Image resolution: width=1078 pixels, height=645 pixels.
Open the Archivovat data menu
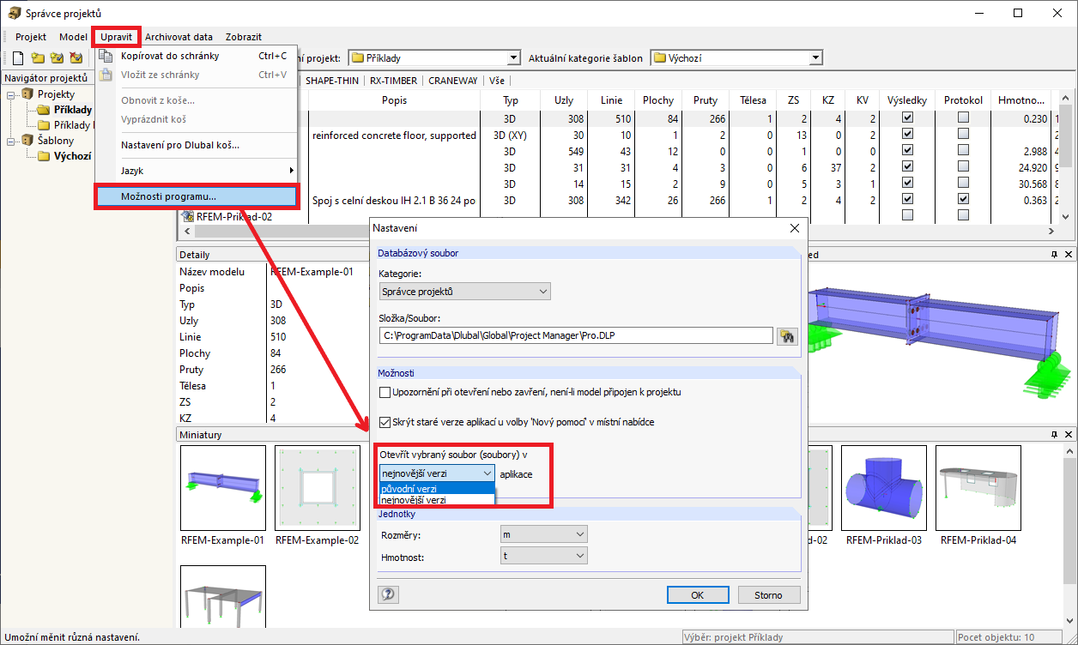[x=179, y=37]
